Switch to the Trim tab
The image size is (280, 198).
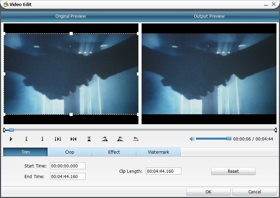[25, 152]
